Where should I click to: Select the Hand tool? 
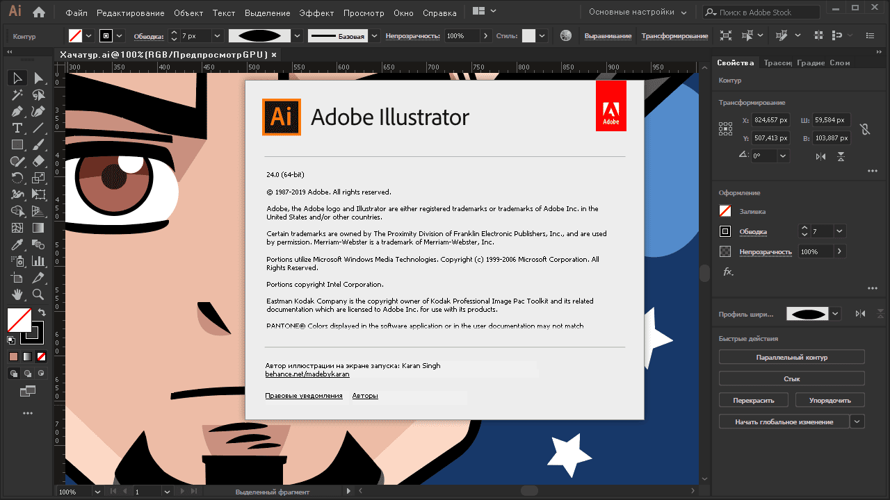pyautogui.click(x=17, y=294)
